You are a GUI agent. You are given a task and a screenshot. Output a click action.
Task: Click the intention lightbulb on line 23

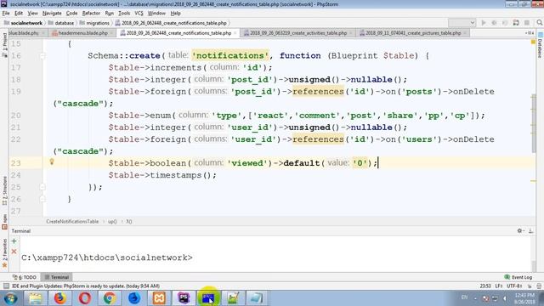(x=52, y=161)
